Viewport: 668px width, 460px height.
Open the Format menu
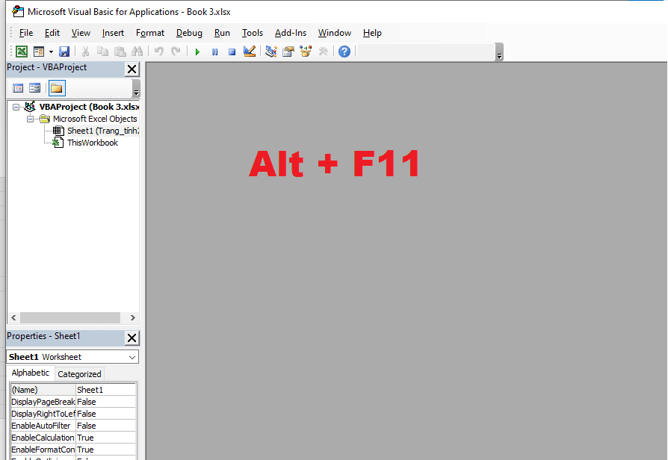tap(150, 33)
